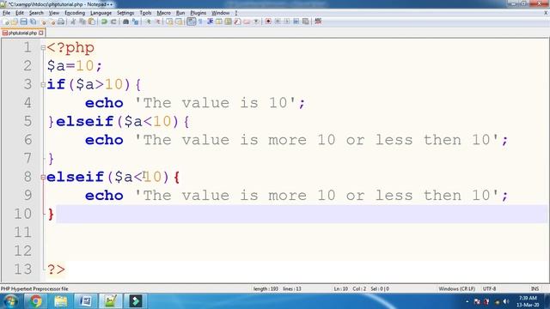The width and height of the screenshot is (550, 309).
Task: Toggle the Function List panel icon
Action: click(x=237, y=21)
